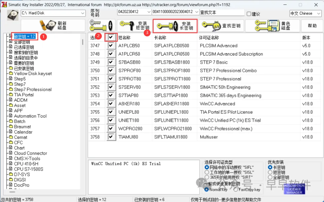Click the folder icon beside Cemat

(11, 137)
